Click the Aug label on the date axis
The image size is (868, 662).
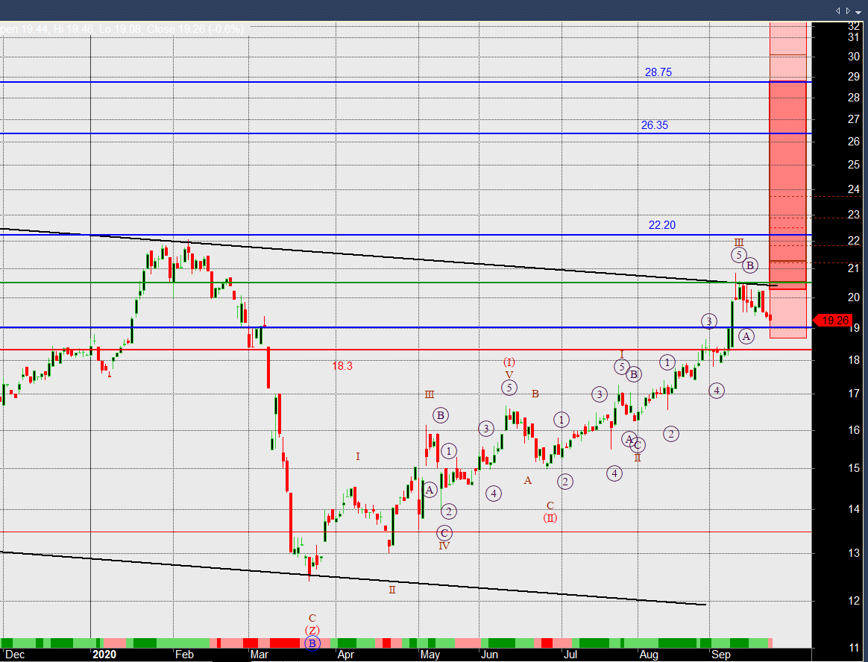(649, 655)
